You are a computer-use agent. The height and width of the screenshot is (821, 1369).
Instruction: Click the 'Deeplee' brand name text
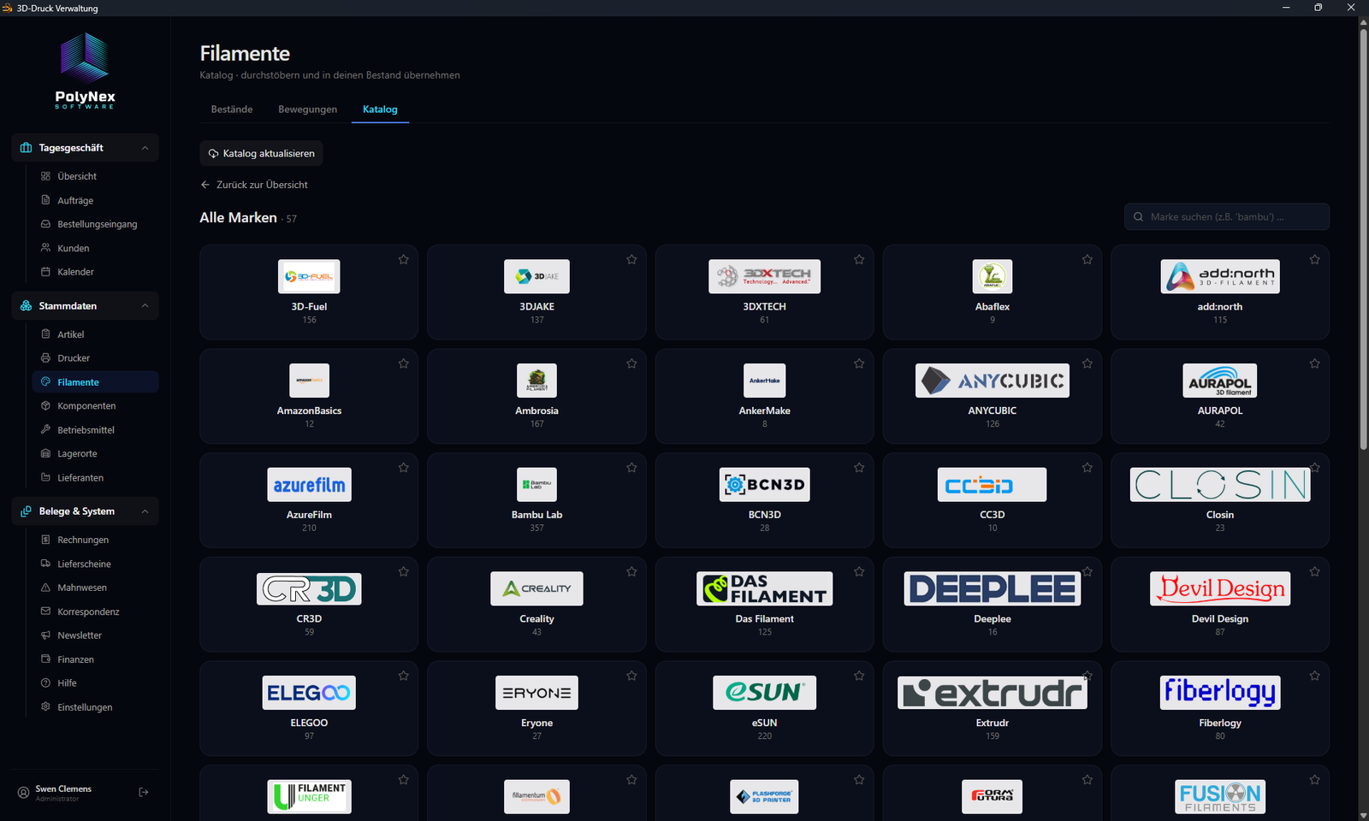tap(993, 619)
